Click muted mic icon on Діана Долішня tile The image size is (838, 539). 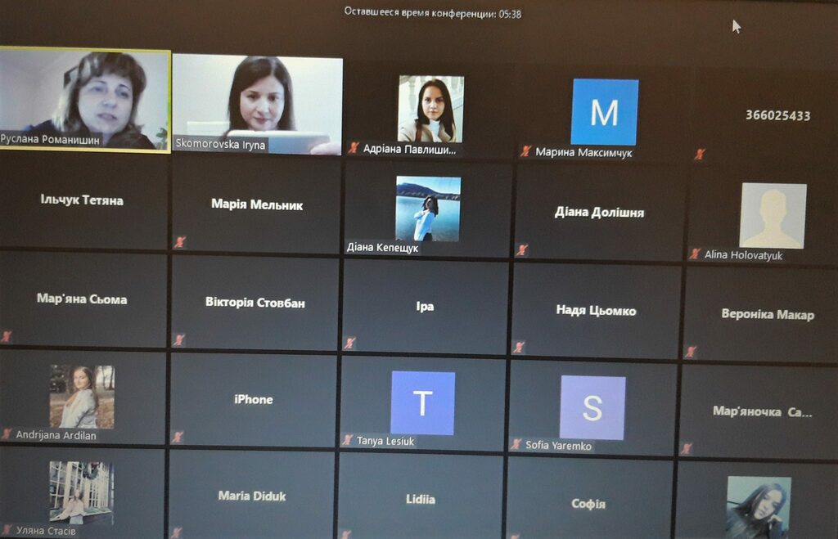tap(521, 249)
